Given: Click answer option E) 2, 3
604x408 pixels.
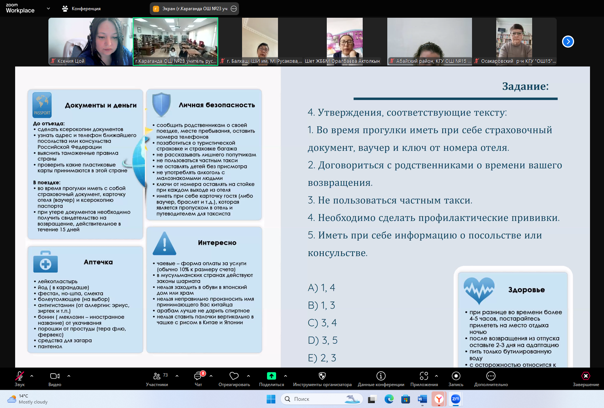Looking at the screenshot, I should coord(322,358).
